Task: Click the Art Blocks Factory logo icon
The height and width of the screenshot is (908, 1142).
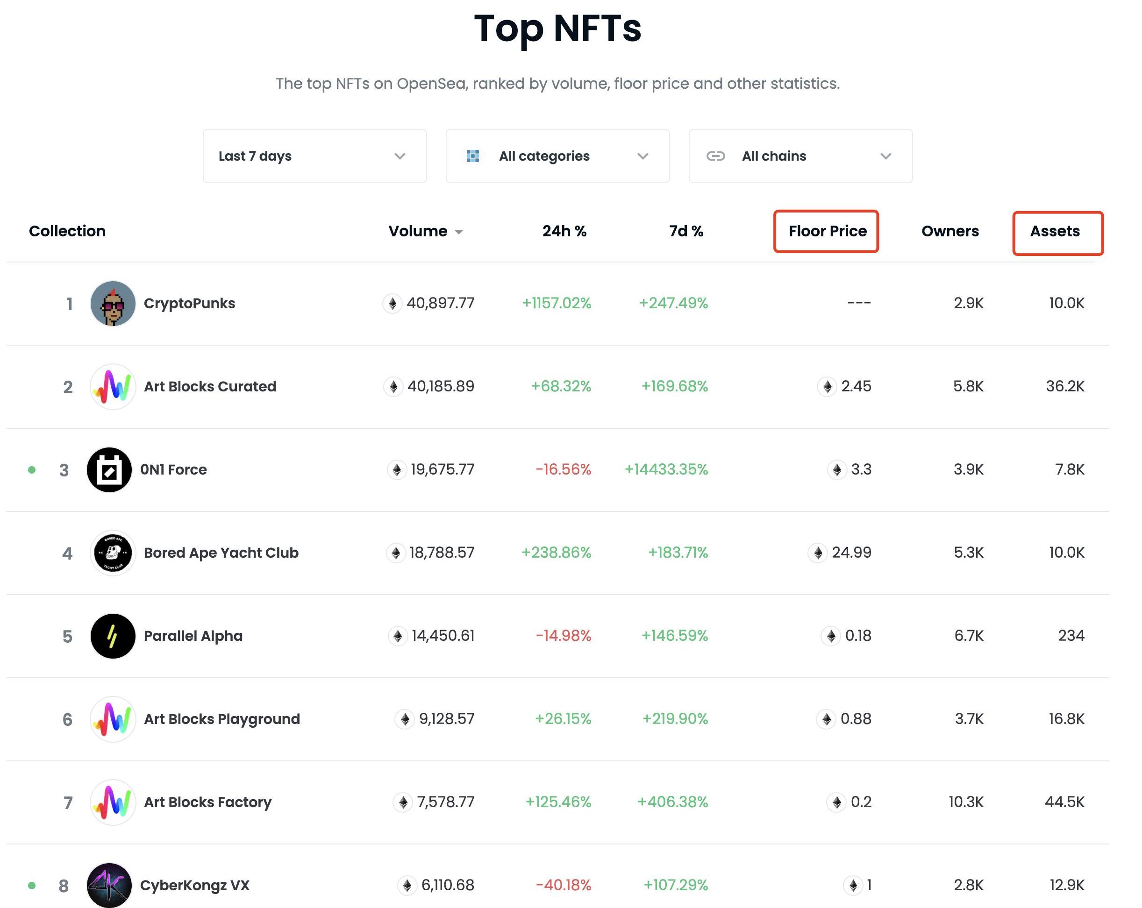Action: [x=113, y=802]
